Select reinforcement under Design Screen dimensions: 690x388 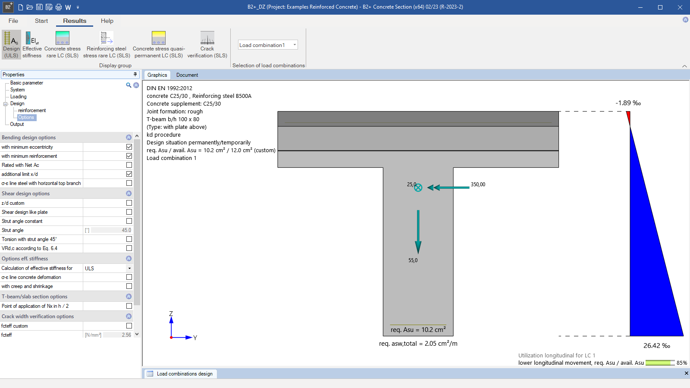coord(32,110)
